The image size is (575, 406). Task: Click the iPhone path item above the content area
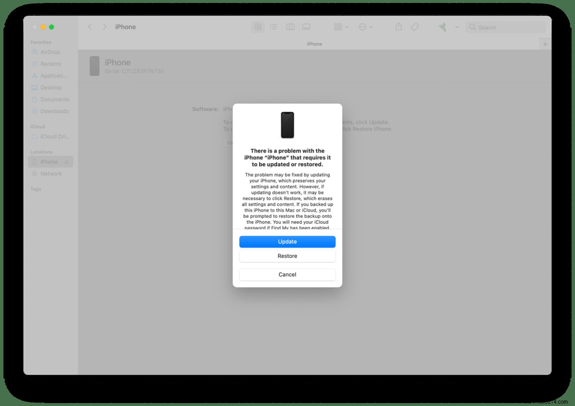(x=314, y=44)
